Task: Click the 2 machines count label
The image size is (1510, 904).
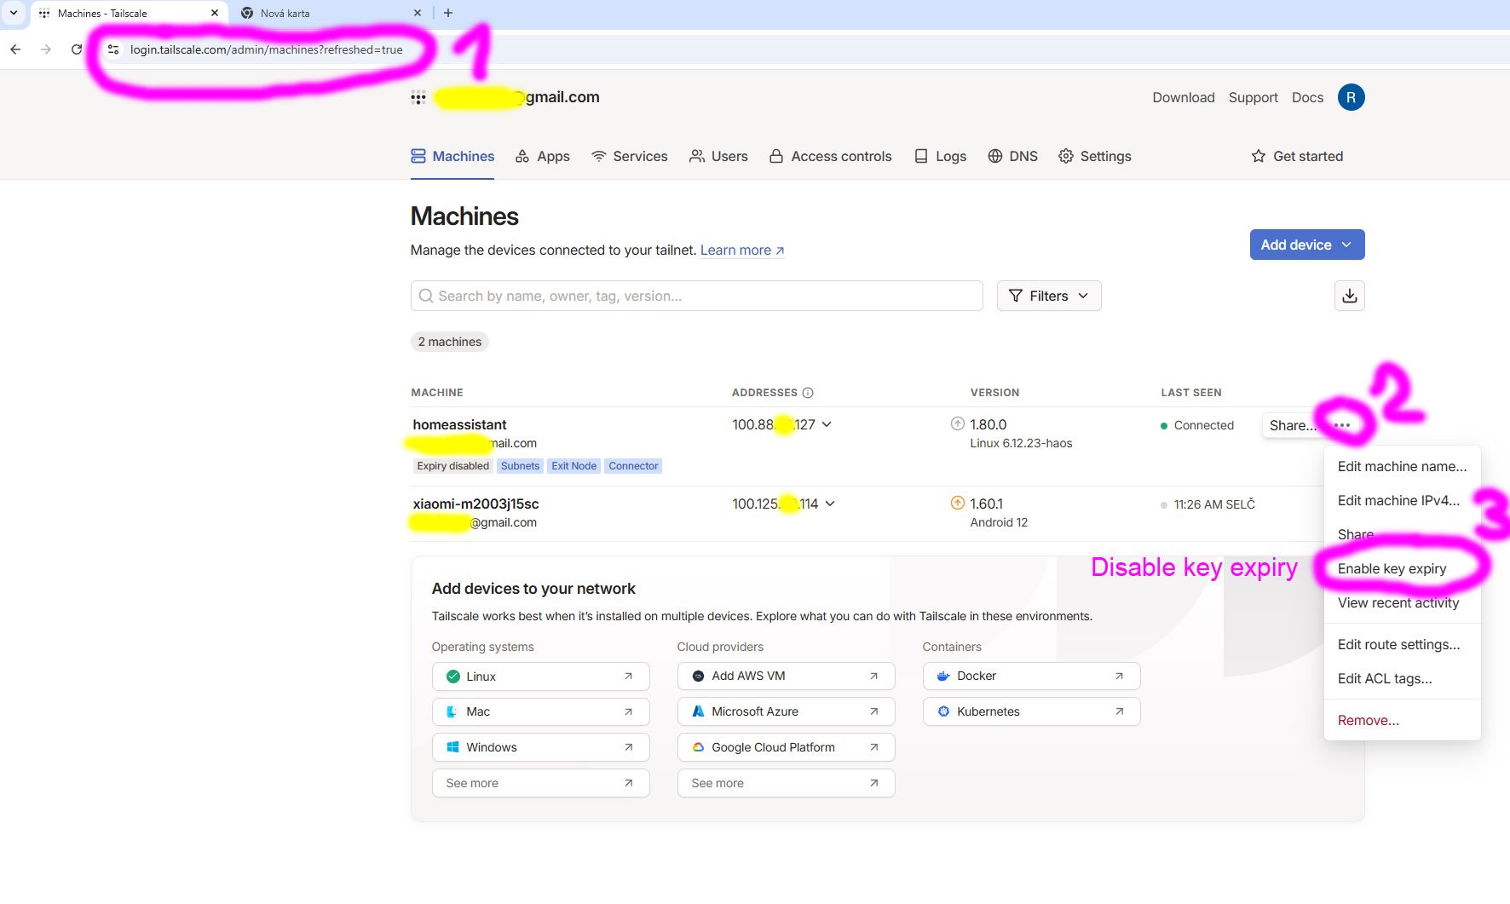Action: [450, 342]
